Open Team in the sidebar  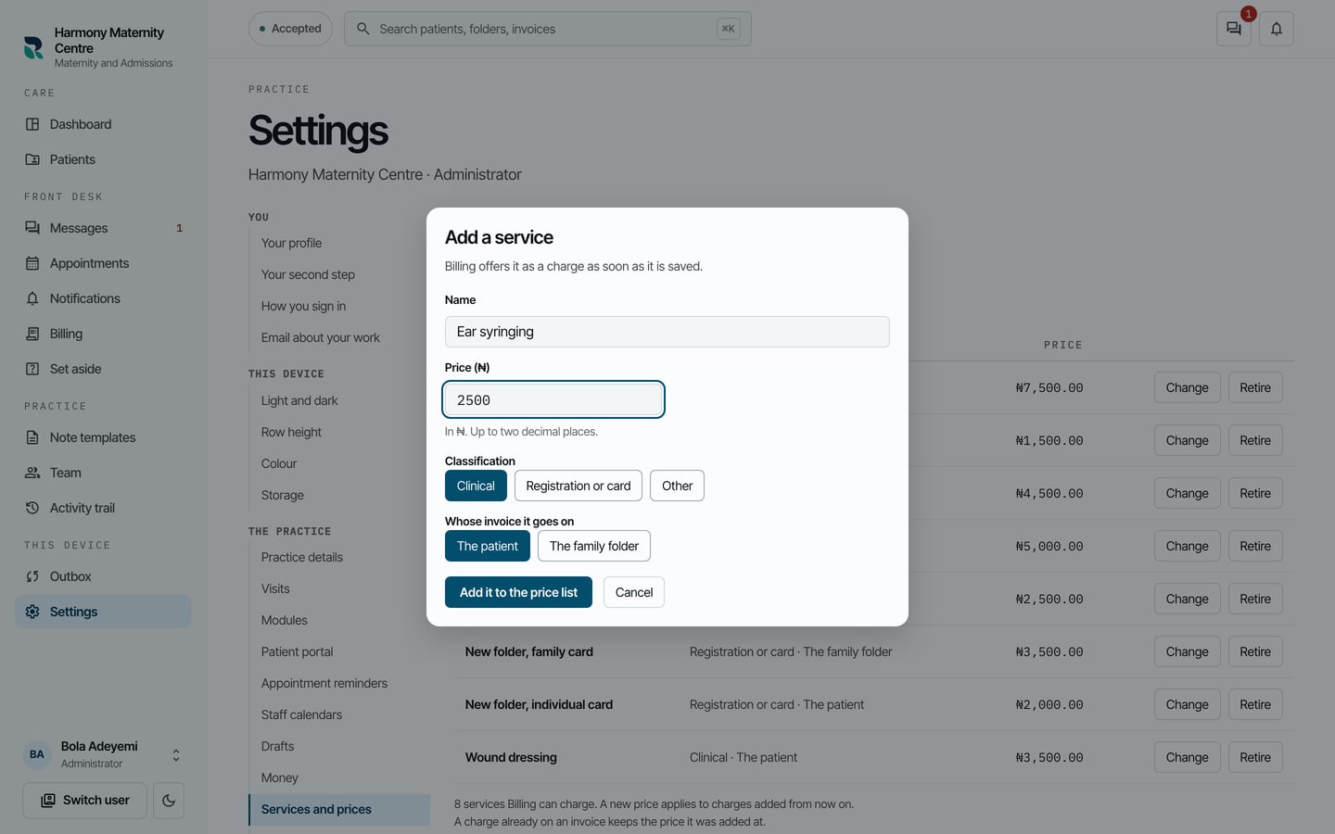[x=103, y=473]
